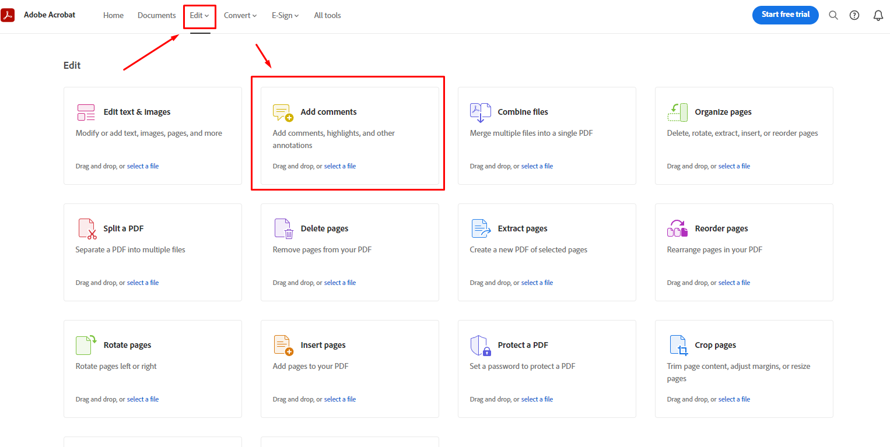Expand the Edit dropdown menu
Viewport: 890px width, 447px height.
coord(199,16)
